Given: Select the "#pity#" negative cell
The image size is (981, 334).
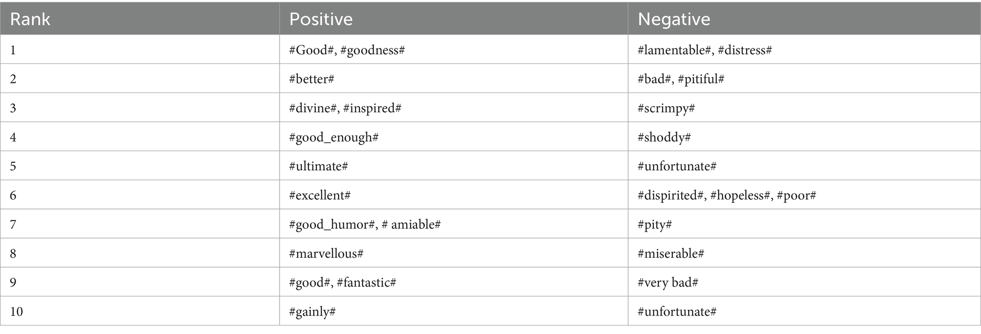Looking at the screenshot, I should coord(654,224).
